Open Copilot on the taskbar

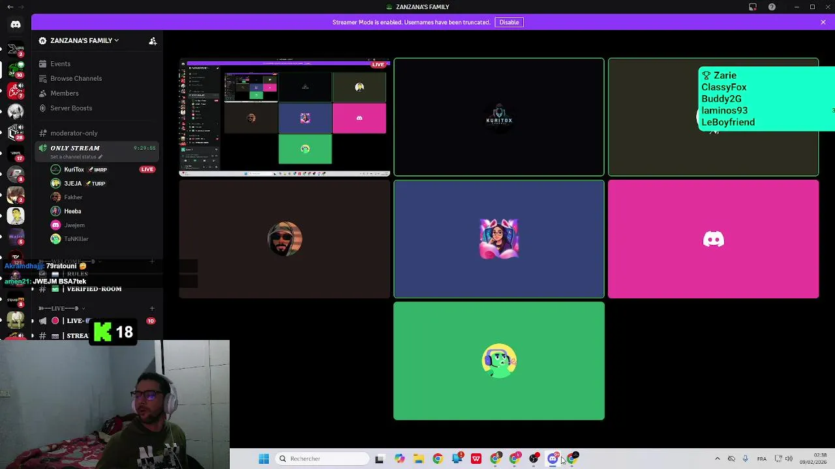tap(399, 459)
